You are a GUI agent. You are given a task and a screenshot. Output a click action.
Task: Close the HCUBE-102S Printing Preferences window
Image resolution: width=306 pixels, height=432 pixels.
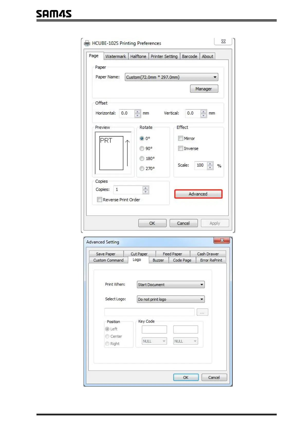pyautogui.click(x=223, y=41)
